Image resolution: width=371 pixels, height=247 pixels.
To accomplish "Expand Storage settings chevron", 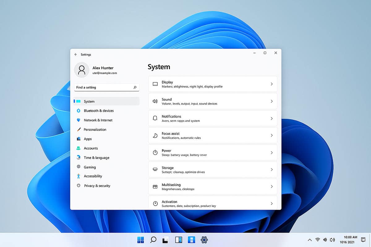I will click(x=271, y=170).
